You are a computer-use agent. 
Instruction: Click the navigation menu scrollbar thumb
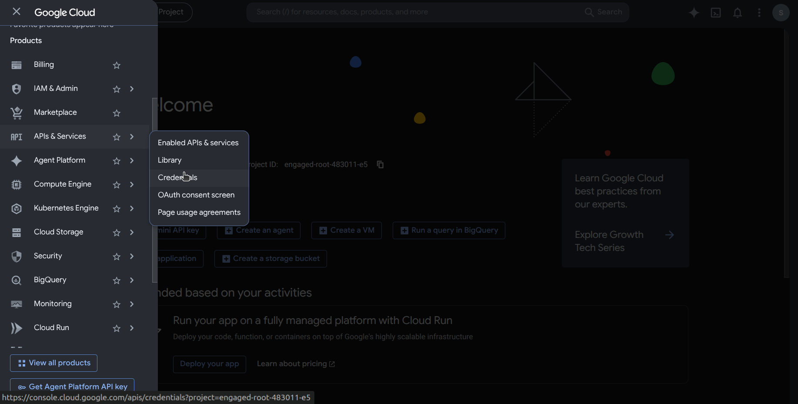tap(154, 190)
